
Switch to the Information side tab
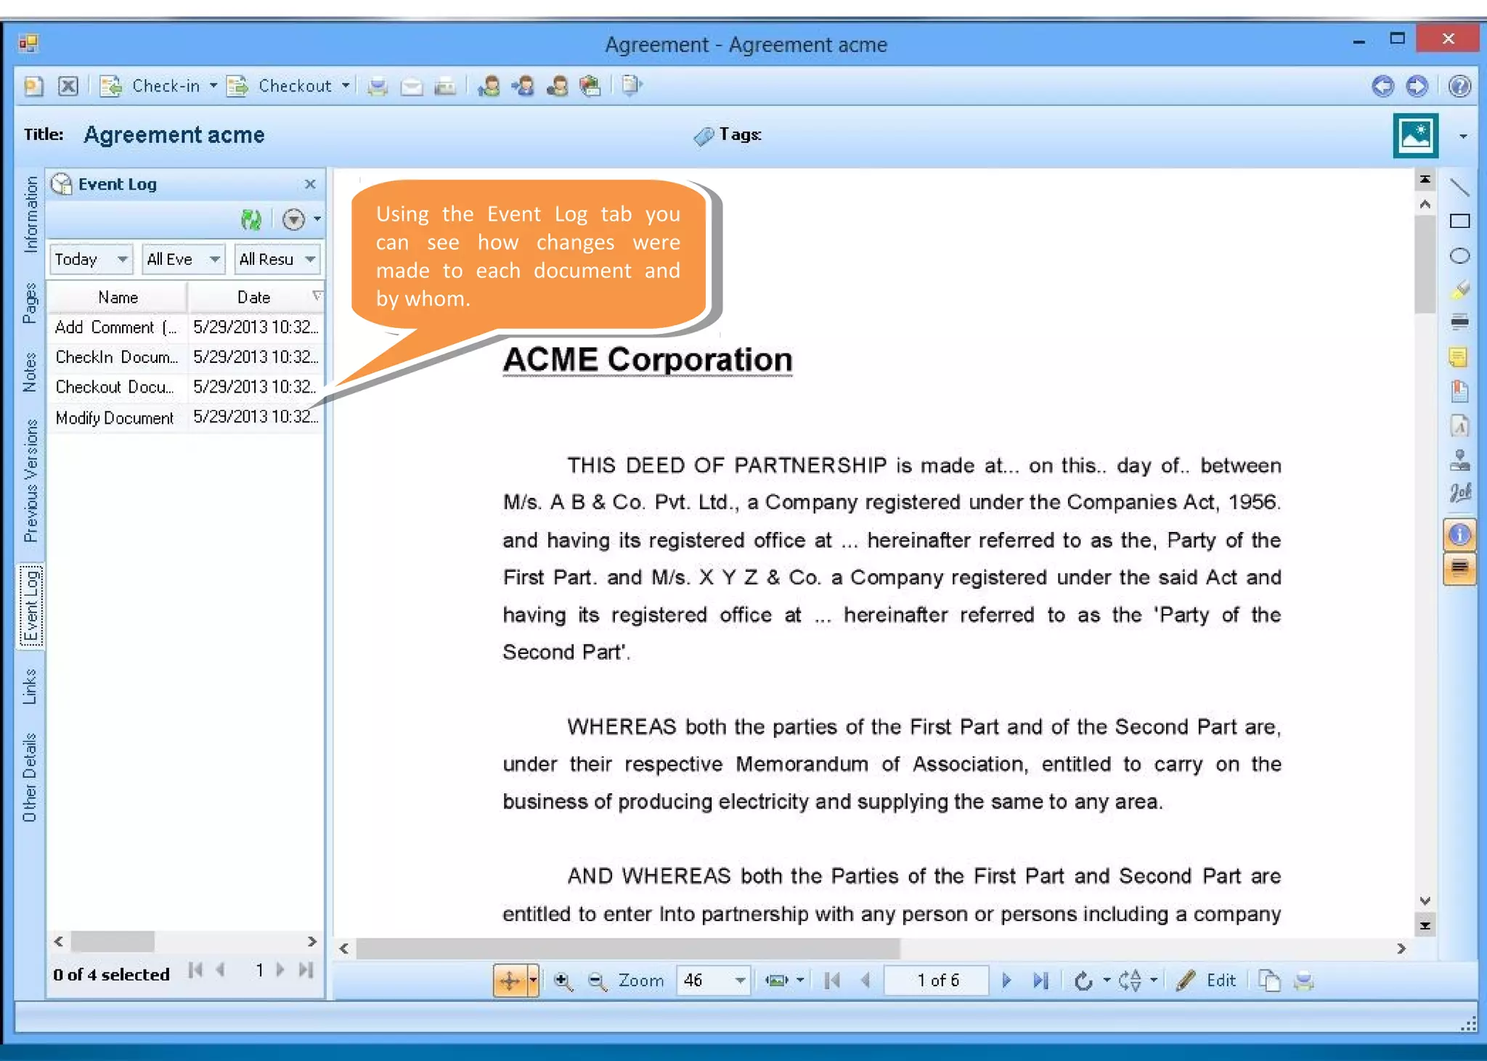point(30,215)
